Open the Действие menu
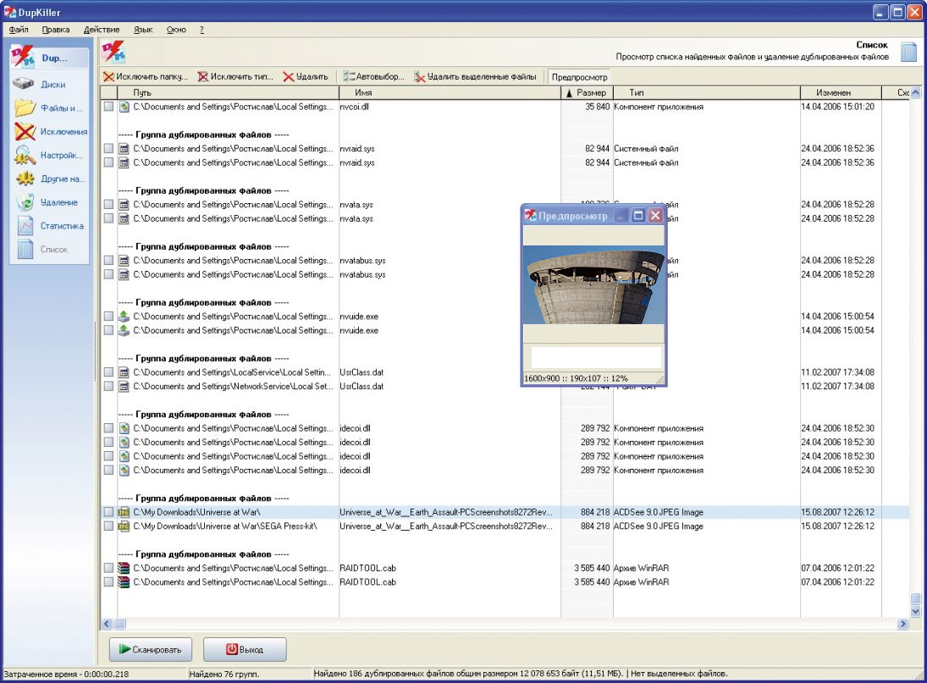 tap(101, 30)
